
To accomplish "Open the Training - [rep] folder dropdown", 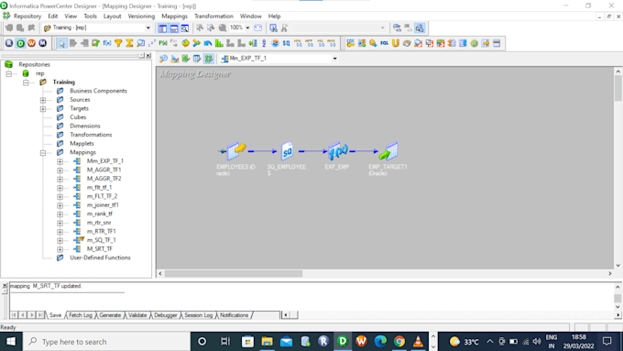I will (x=148, y=27).
